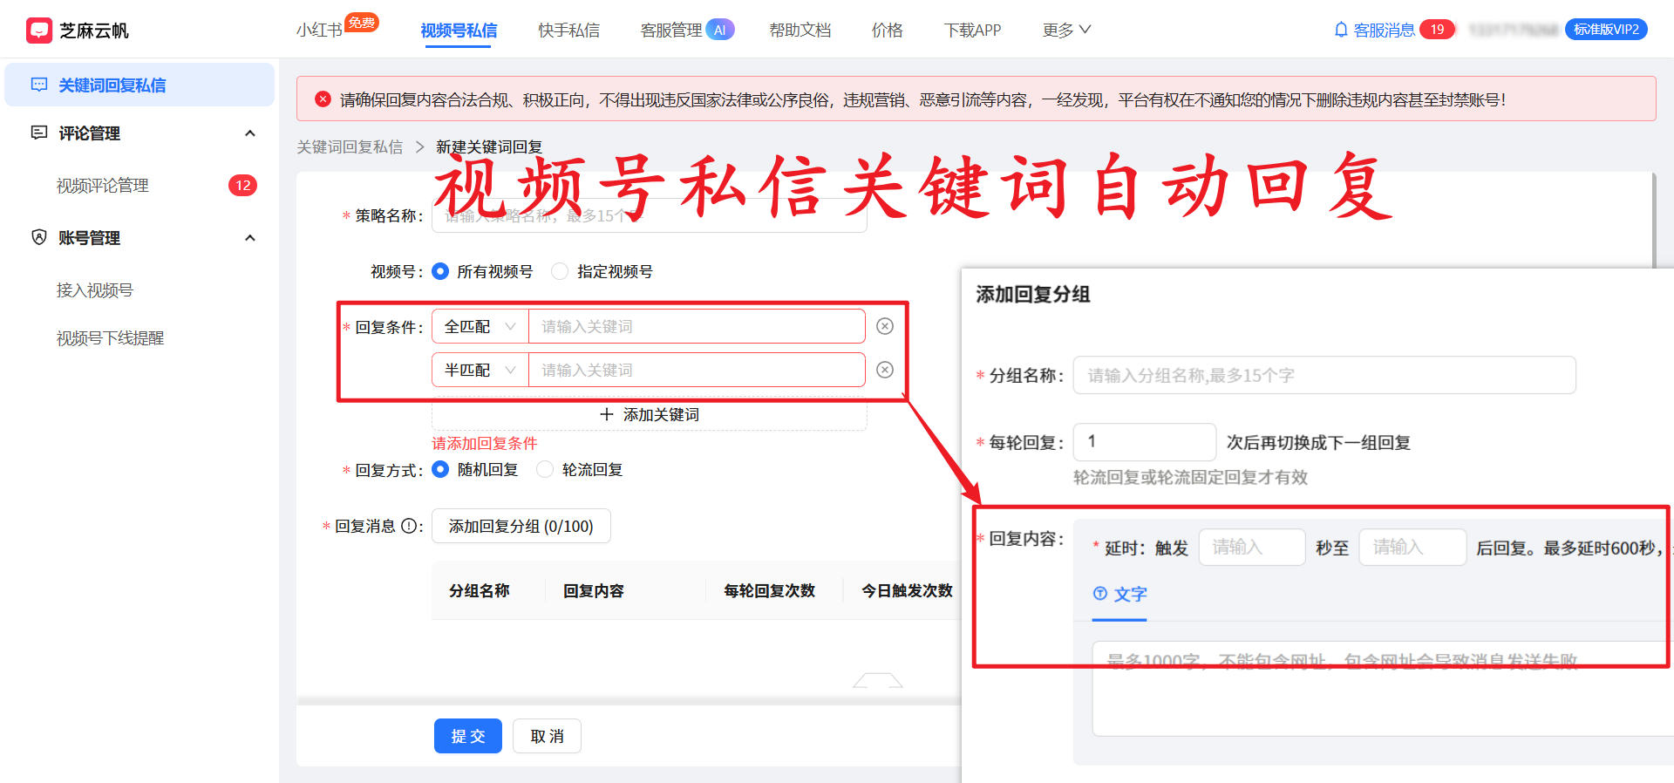Click the 芝麻云帆 logo icon

click(39, 31)
